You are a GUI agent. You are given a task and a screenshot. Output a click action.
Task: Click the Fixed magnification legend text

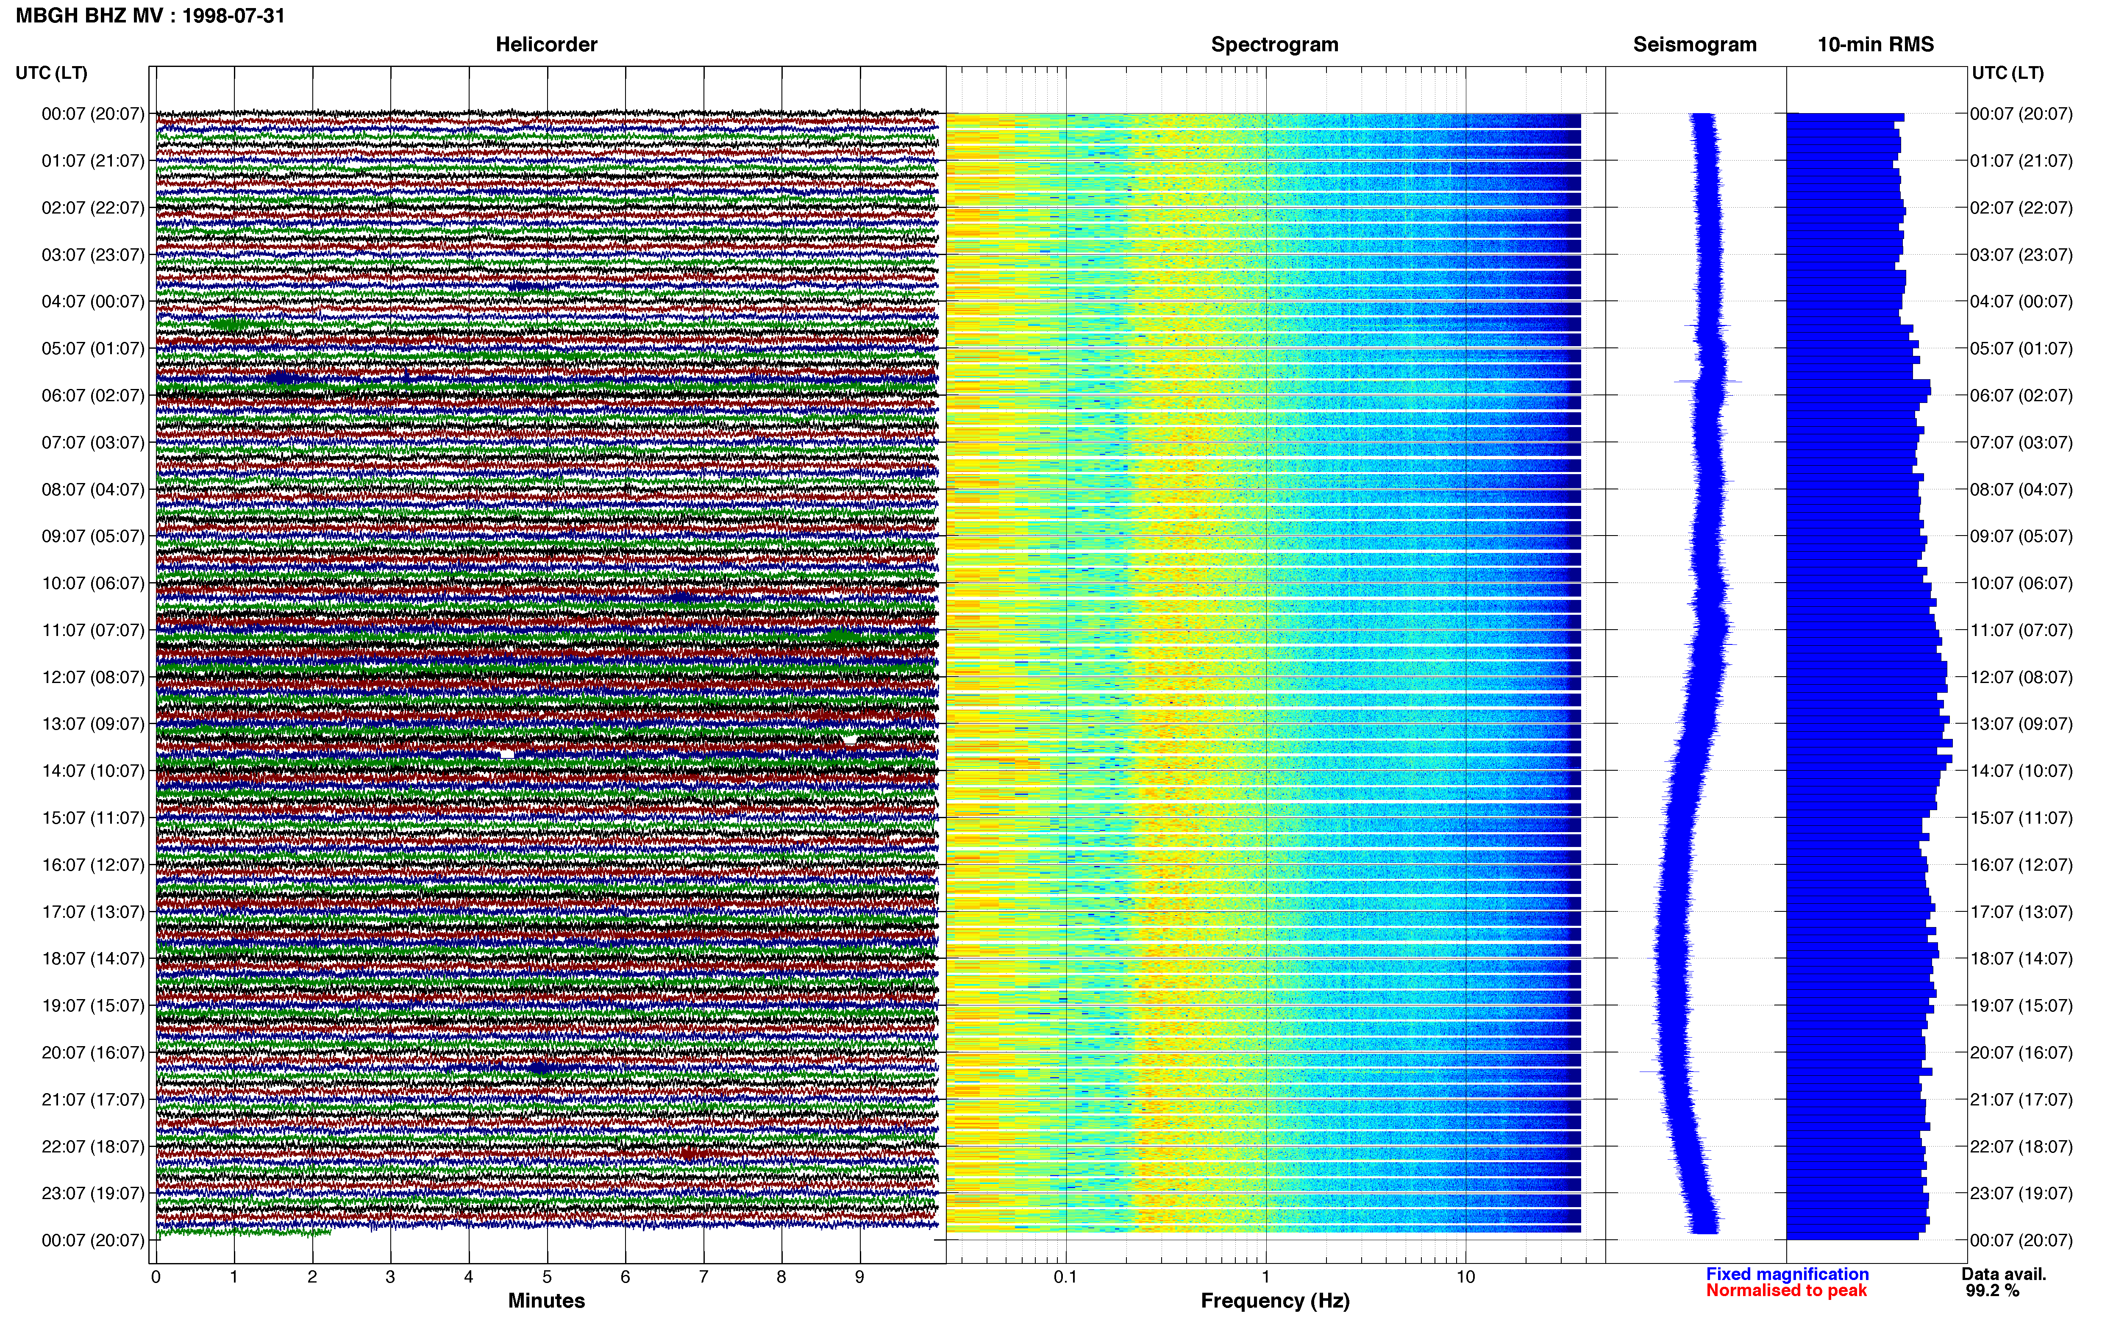click(x=1787, y=1274)
